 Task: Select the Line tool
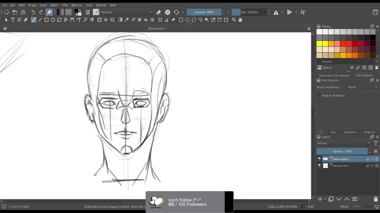click(40, 20)
